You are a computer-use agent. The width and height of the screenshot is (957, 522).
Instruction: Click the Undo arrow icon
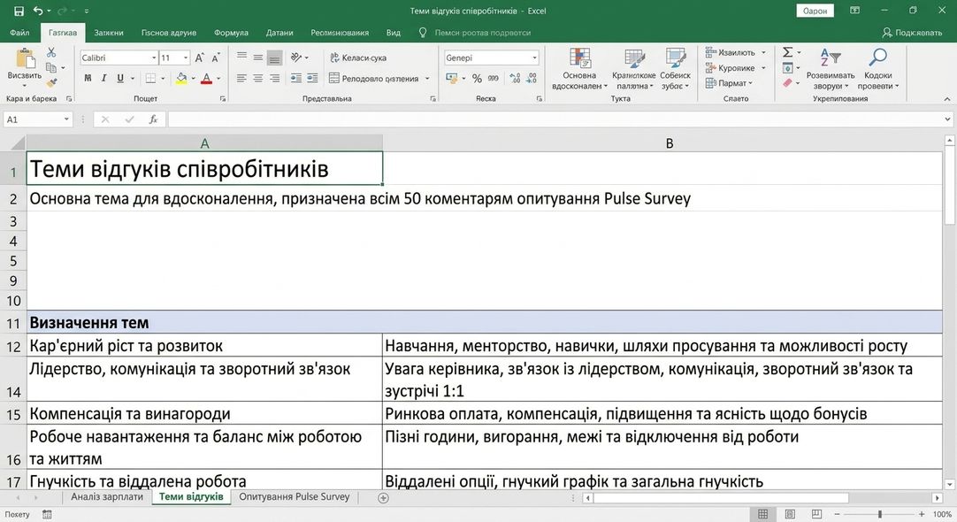pyautogui.click(x=38, y=11)
